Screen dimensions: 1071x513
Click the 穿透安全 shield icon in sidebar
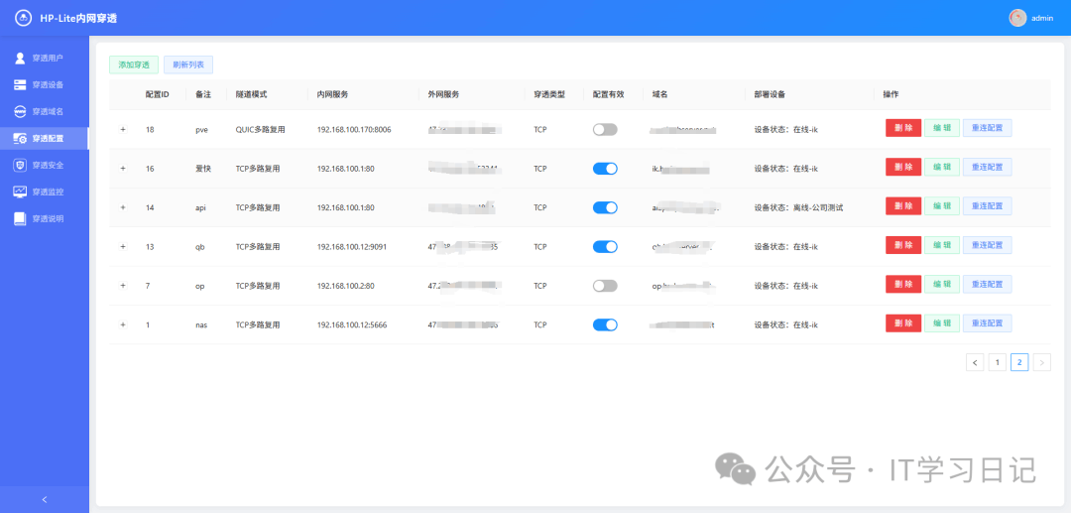click(20, 165)
